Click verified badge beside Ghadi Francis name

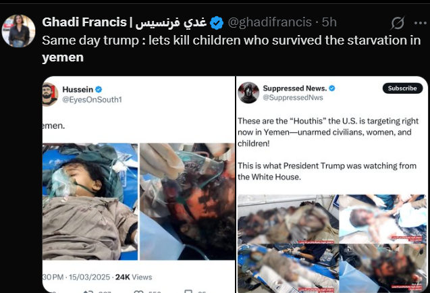click(x=217, y=23)
